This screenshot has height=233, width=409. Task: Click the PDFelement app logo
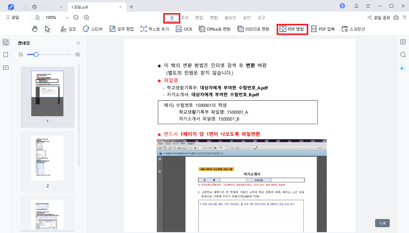tap(11, 7)
